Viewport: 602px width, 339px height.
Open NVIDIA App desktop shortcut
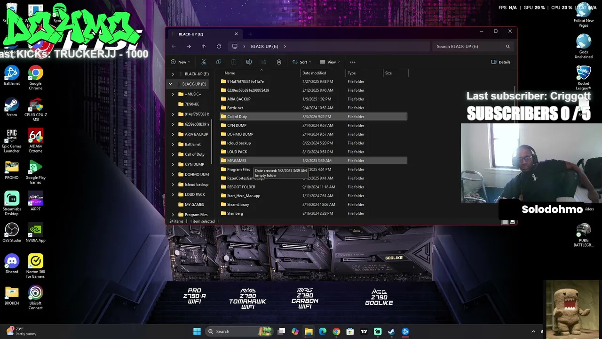click(35, 233)
